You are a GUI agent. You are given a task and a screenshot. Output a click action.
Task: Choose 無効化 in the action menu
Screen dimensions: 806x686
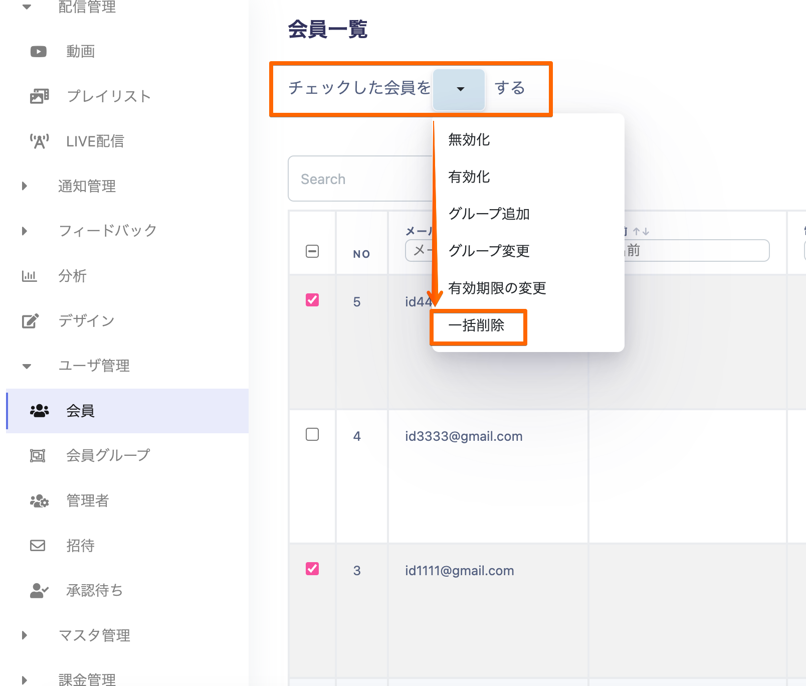tap(469, 140)
